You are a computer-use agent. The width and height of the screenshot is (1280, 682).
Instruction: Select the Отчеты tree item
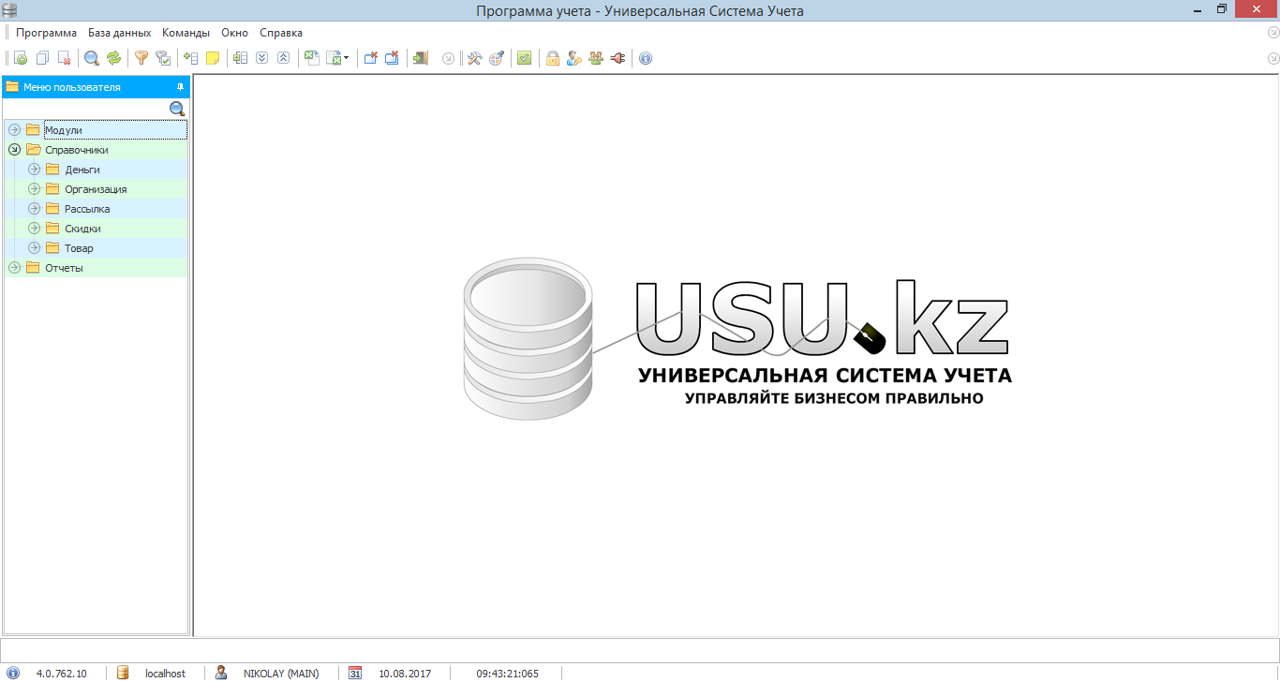point(64,268)
